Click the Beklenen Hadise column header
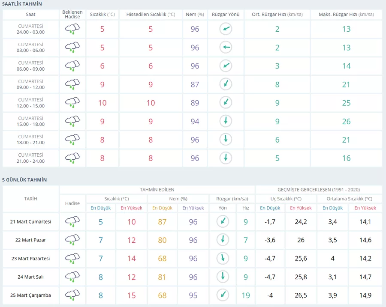386x307 pixels. pos(72,15)
